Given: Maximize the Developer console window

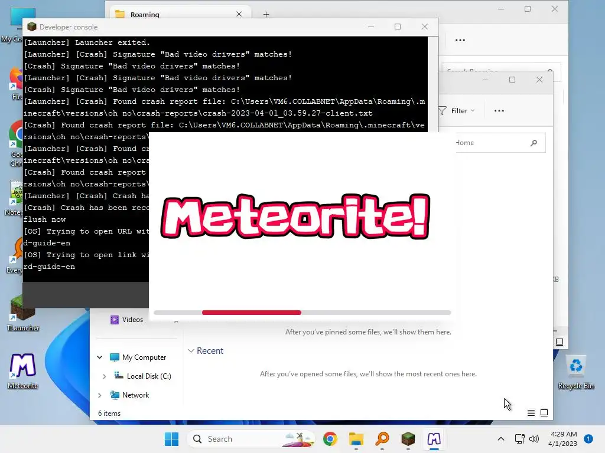Looking at the screenshot, I should [398, 27].
